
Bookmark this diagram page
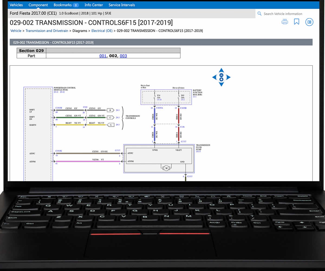297,22
